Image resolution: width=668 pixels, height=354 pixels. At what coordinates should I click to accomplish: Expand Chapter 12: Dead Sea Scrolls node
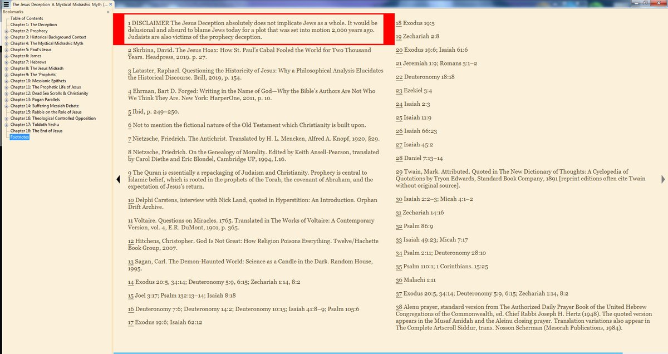click(7, 93)
